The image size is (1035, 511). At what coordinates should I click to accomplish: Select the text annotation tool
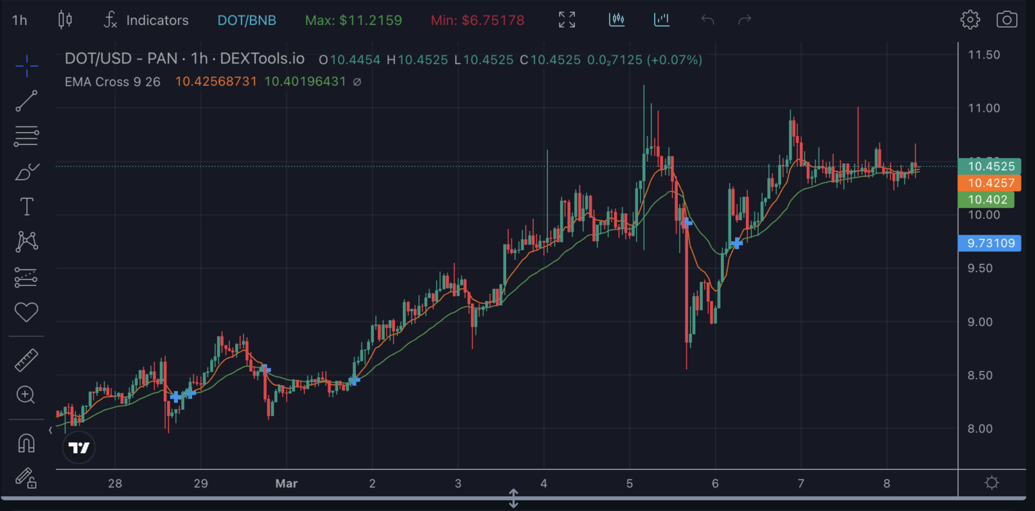pos(26,206)
